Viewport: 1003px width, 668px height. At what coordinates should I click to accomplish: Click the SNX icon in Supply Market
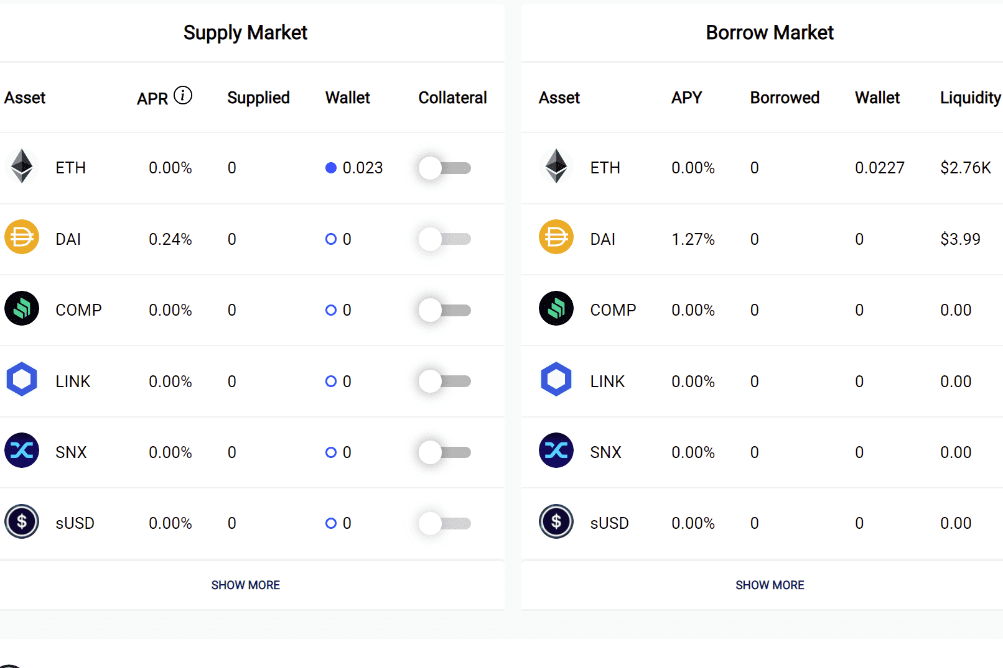click(22, 451)
